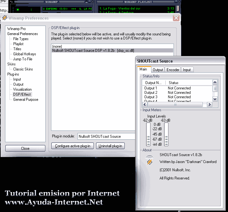Click right input level meter (-63 dB)
The height and width of the screenshot is (212, 228).
(166, 134)
